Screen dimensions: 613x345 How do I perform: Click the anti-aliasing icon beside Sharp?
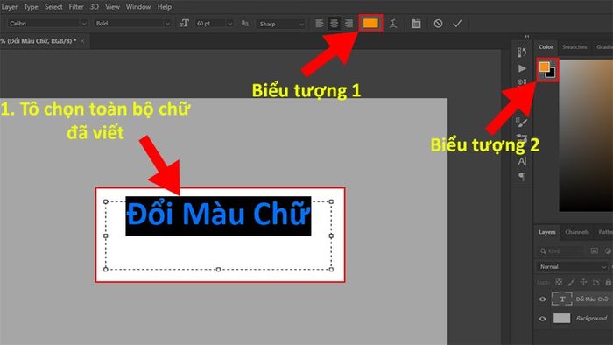pos(244,24)
